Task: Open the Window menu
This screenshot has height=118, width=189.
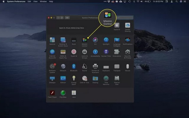Action: (x=43, y=1)
